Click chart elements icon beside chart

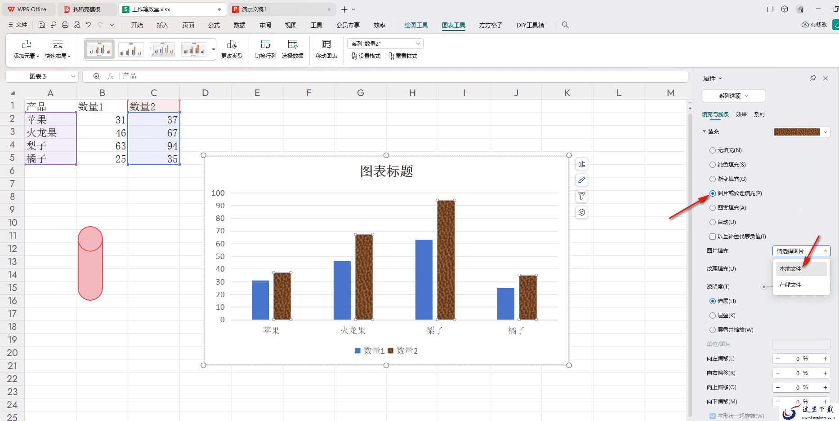click(582, 164)
